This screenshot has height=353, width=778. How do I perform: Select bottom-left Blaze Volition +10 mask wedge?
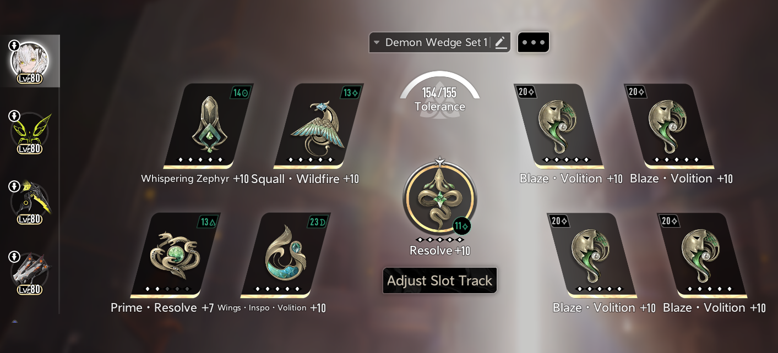592,255
